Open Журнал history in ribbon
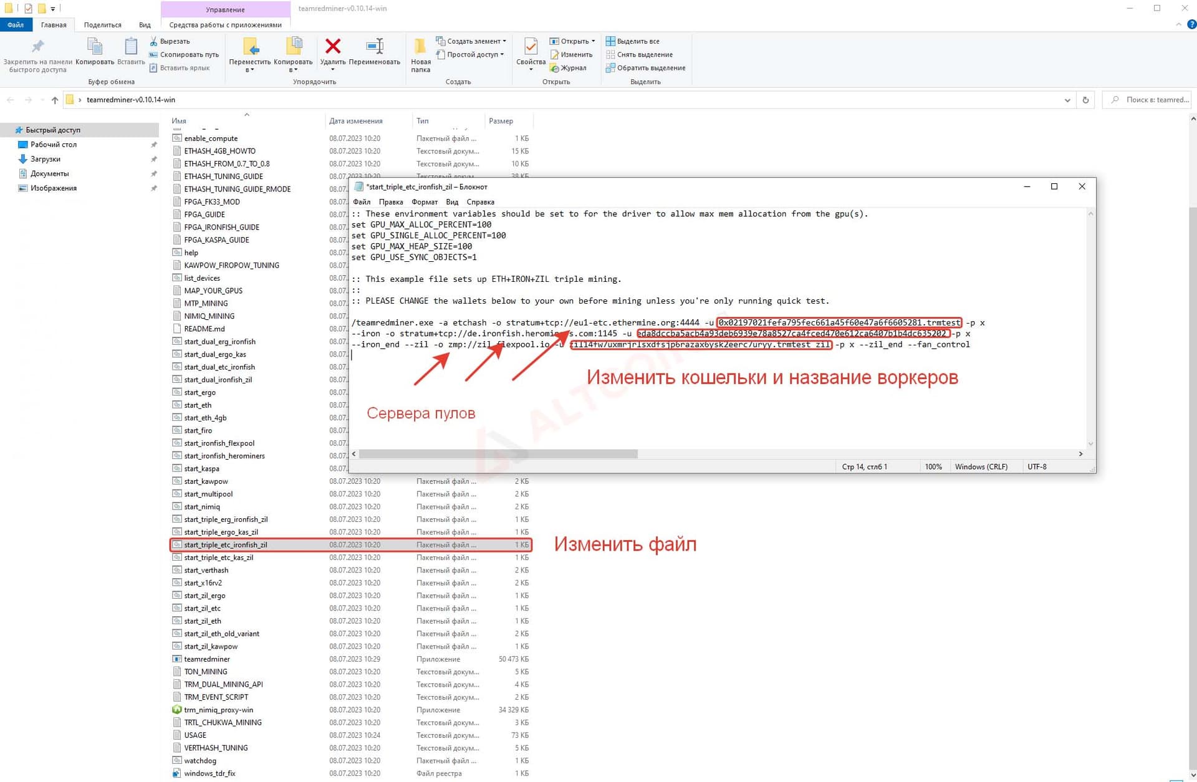Viewport: 1197px width, 782px height. pos(568,68)
